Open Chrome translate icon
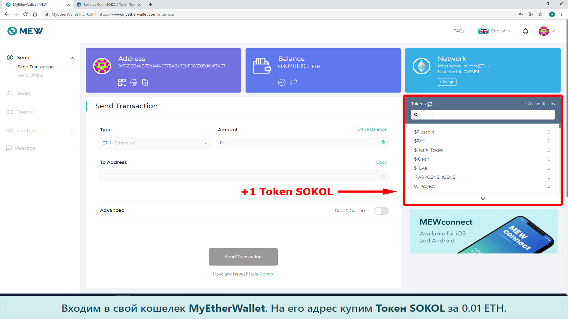Image resolution: width=568 pixels, height=319 pixels. point(531,14)
